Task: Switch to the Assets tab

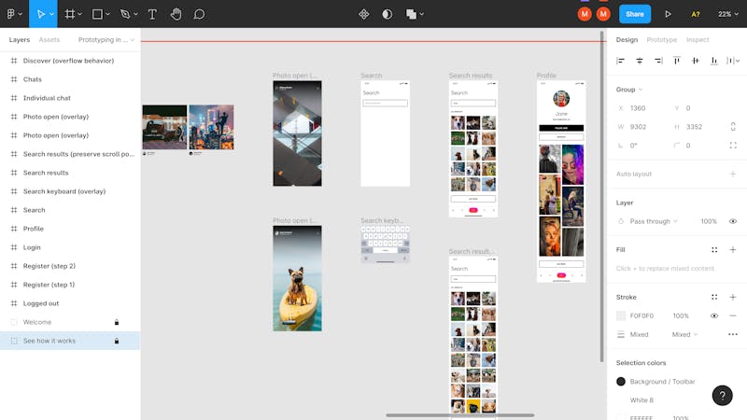Action: click(x=49, y=39)
